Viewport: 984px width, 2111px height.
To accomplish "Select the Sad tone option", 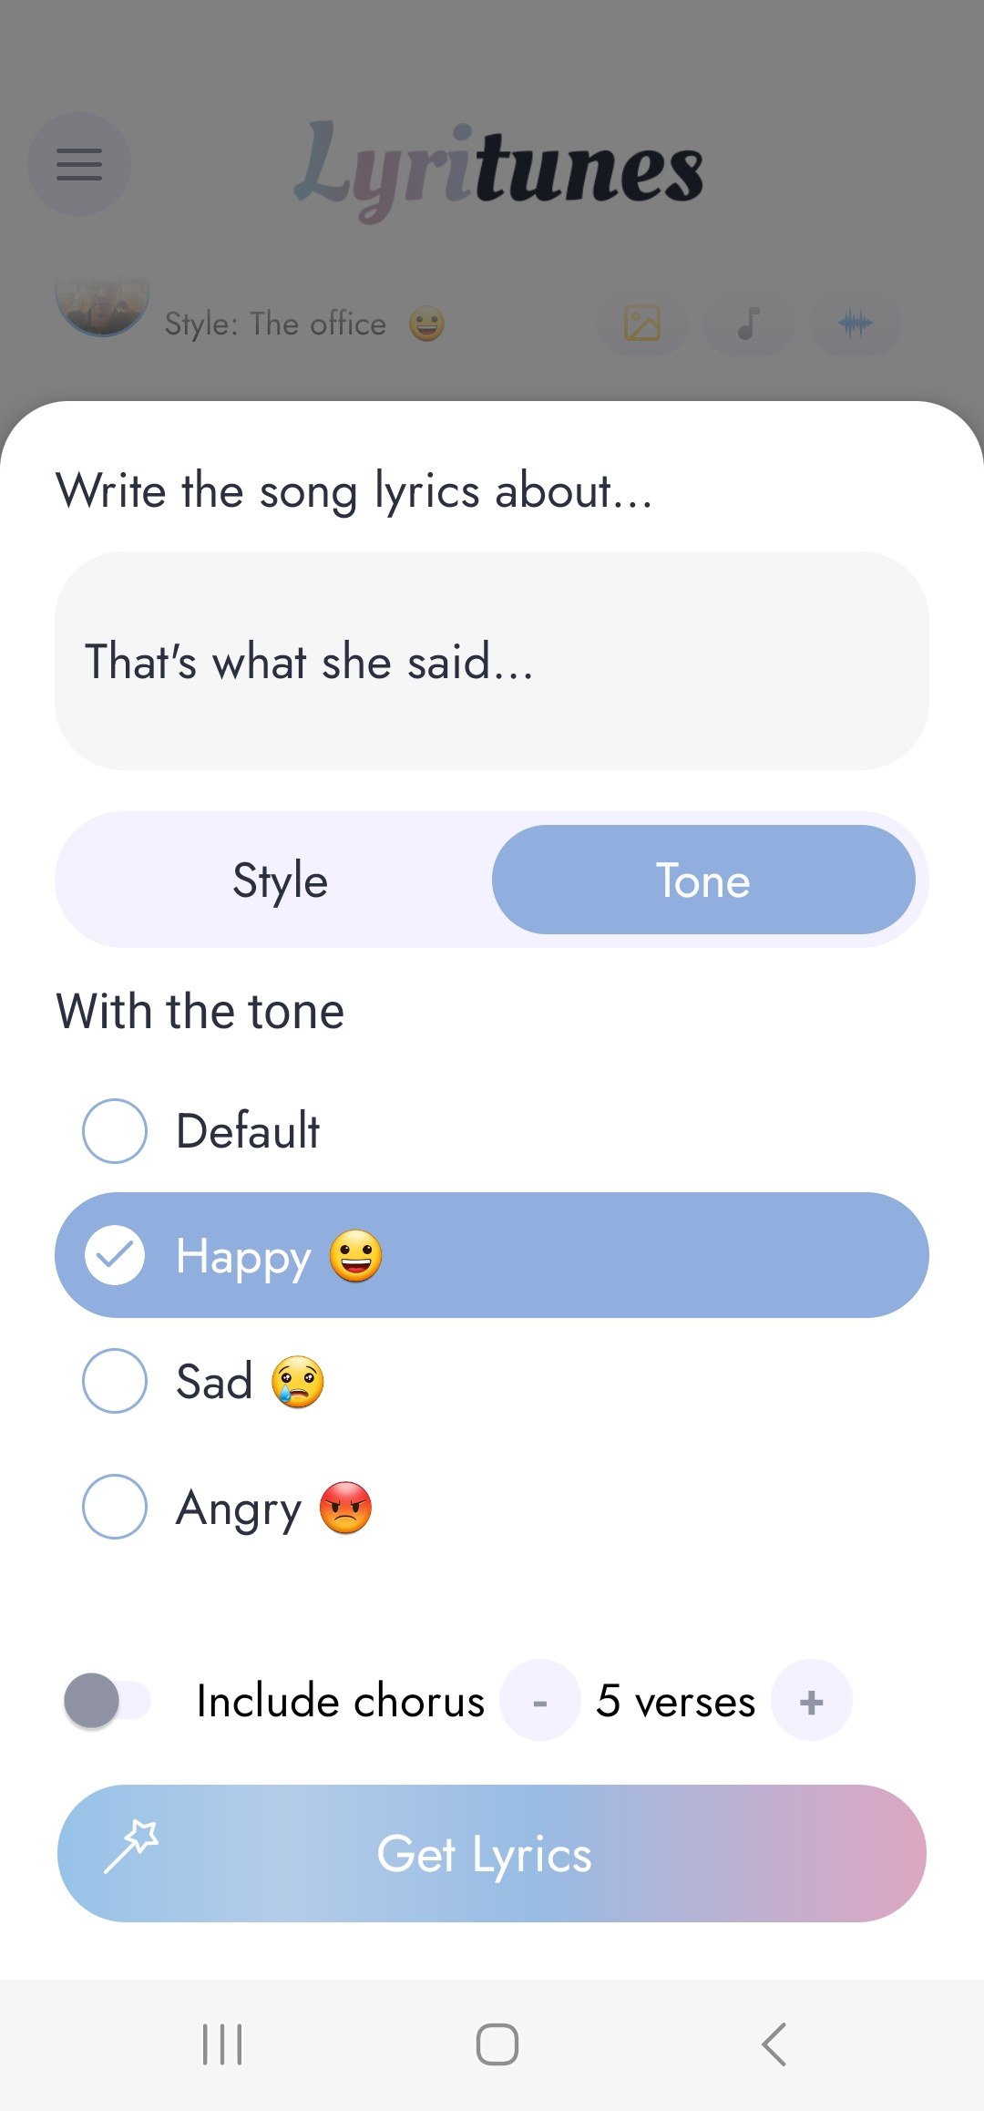I will click(115, 1381).
